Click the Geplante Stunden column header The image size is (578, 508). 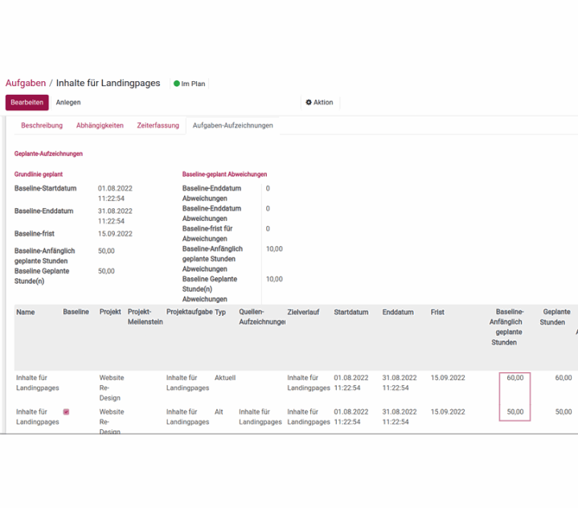pos(555,317)
